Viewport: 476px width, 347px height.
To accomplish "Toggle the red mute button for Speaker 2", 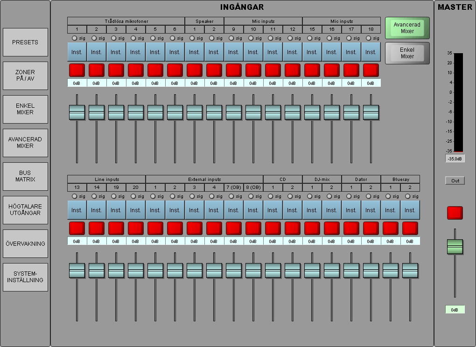I will coord(214,70).
